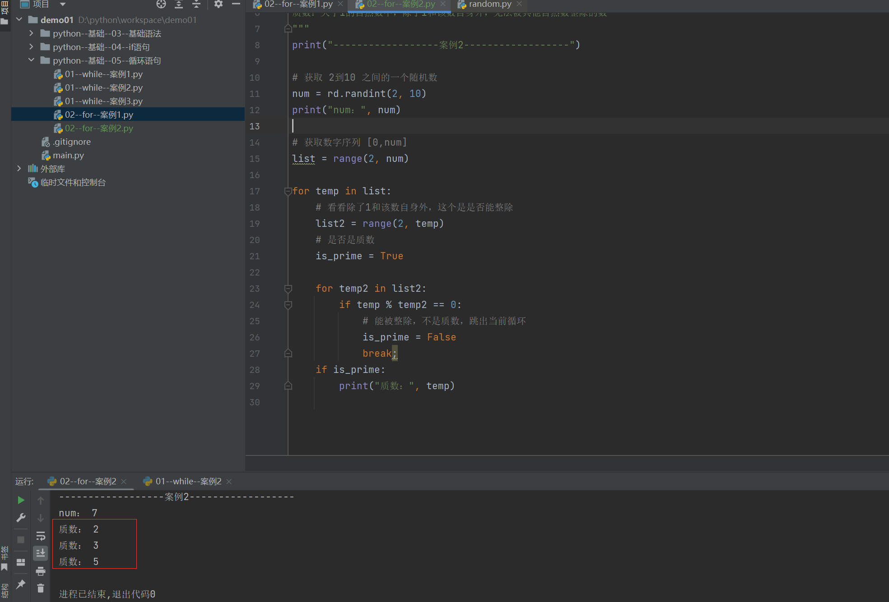Screen dimensions: 889x602
Task: Switch to the random.py editor tab
Action: 490,5
